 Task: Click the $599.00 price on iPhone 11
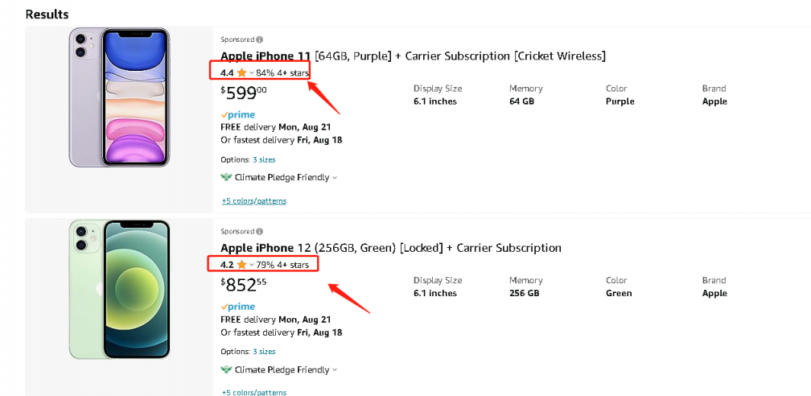point(244,93)
